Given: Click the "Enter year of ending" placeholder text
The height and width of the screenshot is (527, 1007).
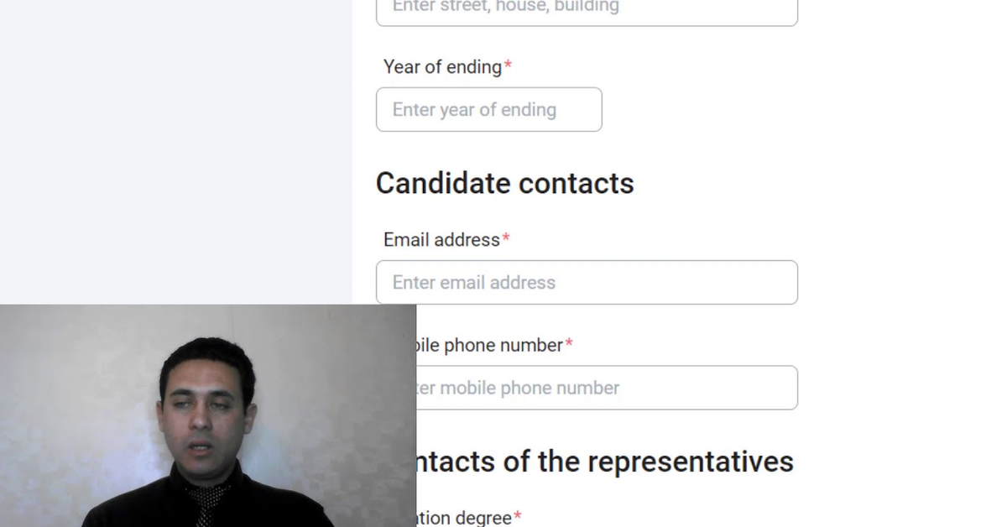Looking at the screenshot, I should pos(474,110).
